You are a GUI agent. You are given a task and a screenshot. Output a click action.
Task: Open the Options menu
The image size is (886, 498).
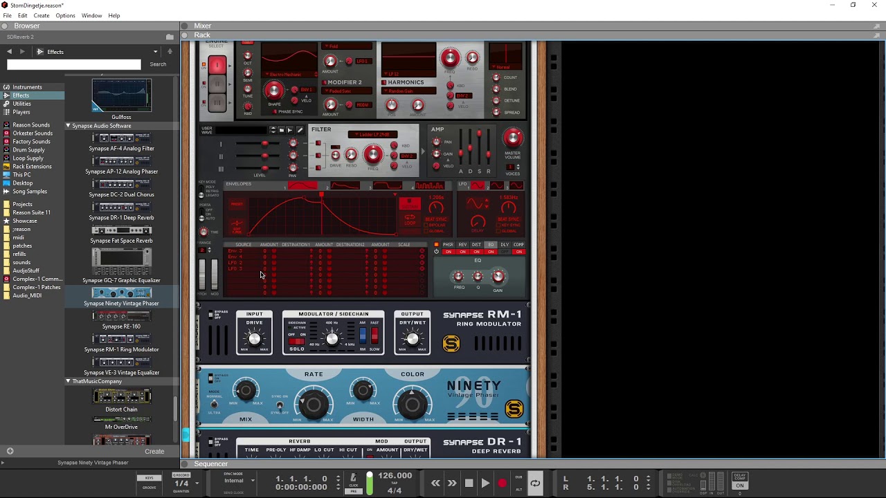click(x=65, y=15)
